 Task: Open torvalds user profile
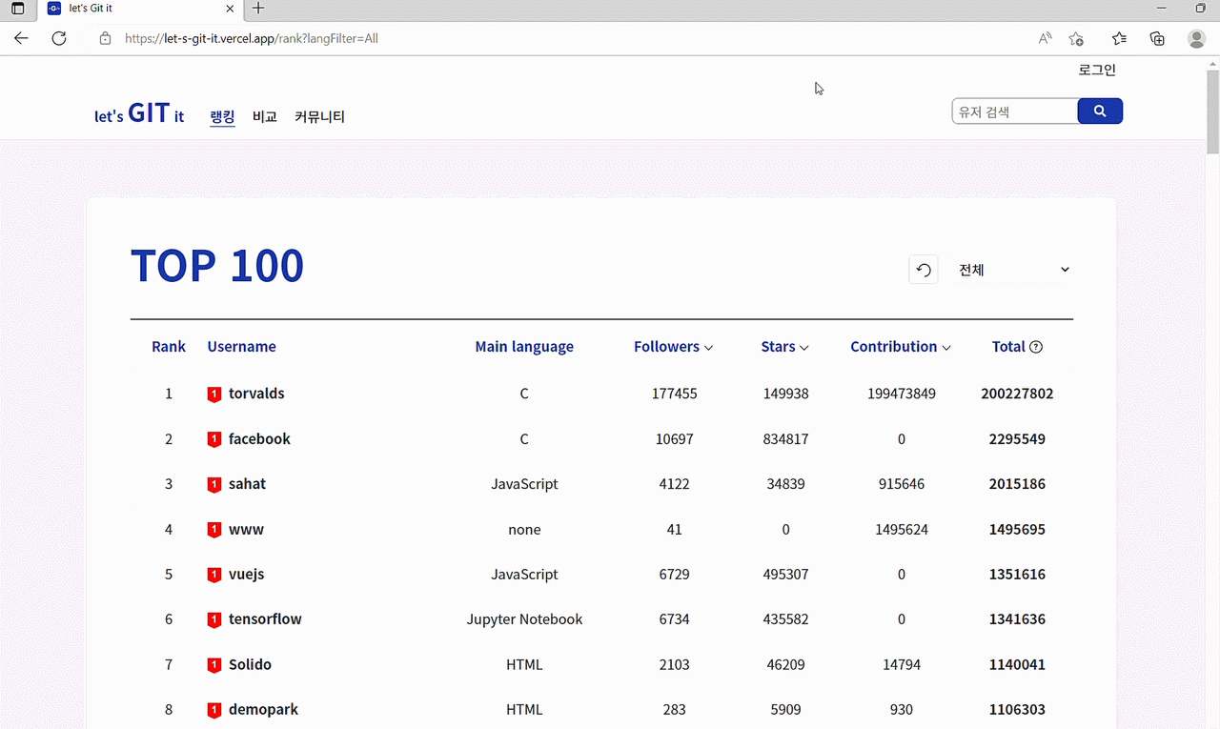[x=256, y=394]
